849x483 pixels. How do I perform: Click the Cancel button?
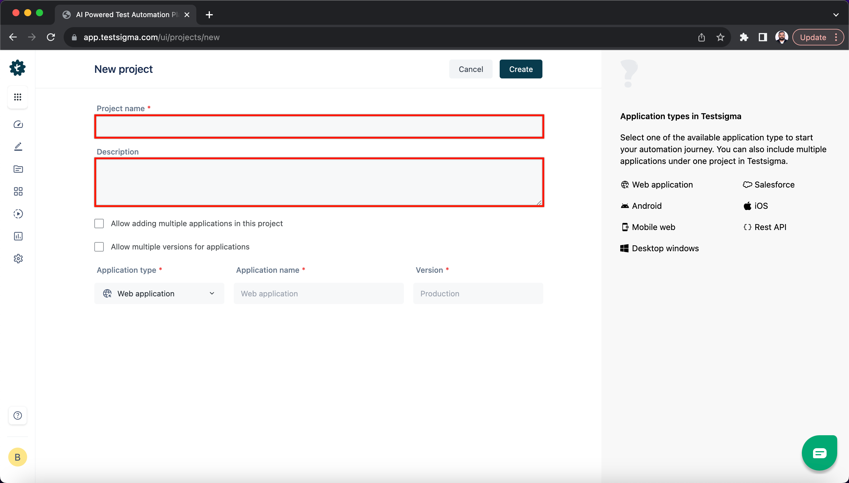[470, 69]
